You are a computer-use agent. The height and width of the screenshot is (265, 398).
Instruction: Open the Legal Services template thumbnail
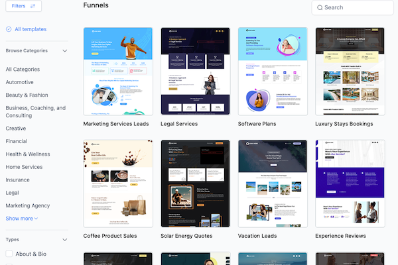[196, 72]
